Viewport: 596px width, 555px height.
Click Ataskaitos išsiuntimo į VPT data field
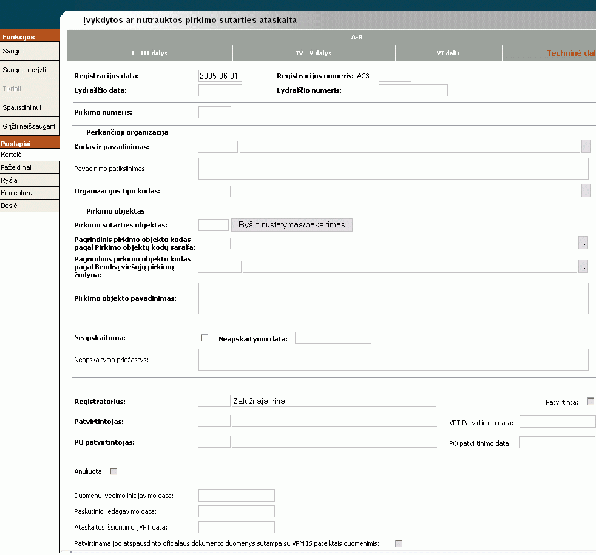pos(237,527)
